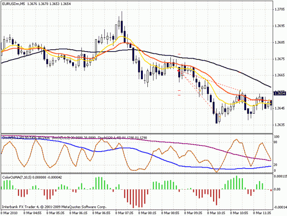Click the 8 Mar 08:15 time label
The width and height of the screenshot is (287, 216).
(147, 213)
